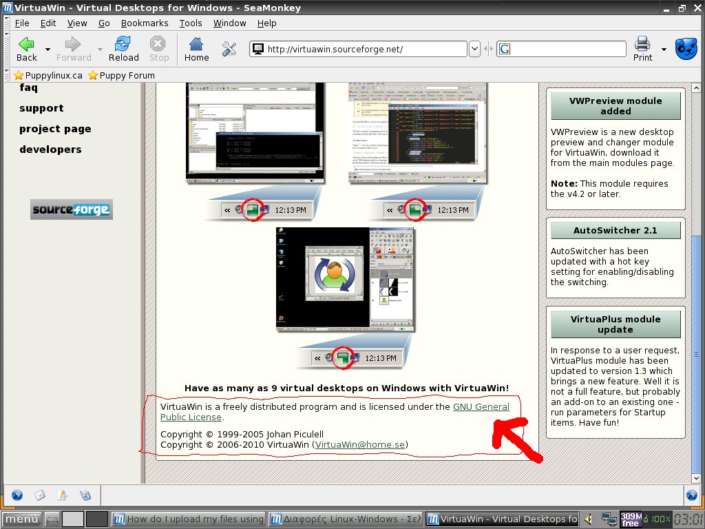Click the greyed Forward arrow

click(x=73, y=49)
